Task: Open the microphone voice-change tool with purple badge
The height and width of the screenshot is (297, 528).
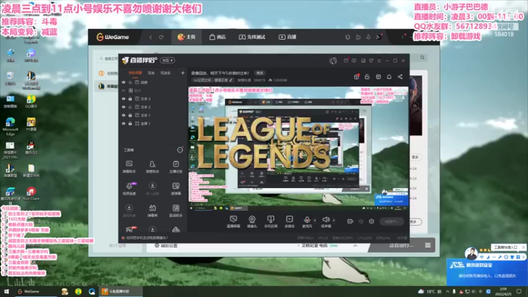Action: coord(129,189)
